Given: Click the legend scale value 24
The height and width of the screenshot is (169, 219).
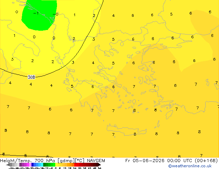Looking at the screenshot, I should point(75,168).
